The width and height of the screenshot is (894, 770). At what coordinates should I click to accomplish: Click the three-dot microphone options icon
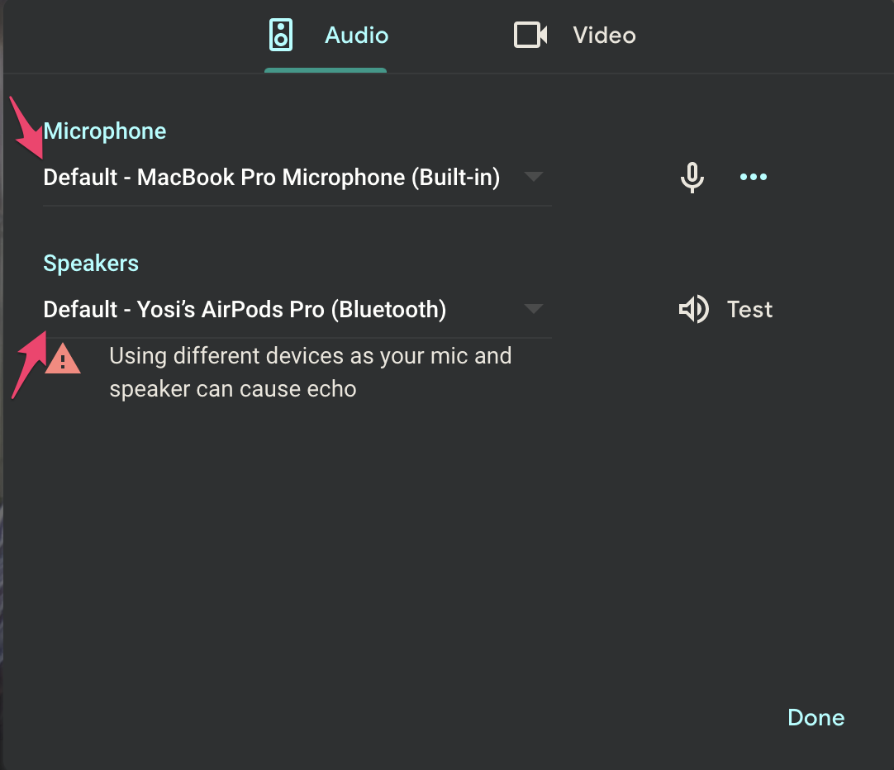[x=753, y=177]
